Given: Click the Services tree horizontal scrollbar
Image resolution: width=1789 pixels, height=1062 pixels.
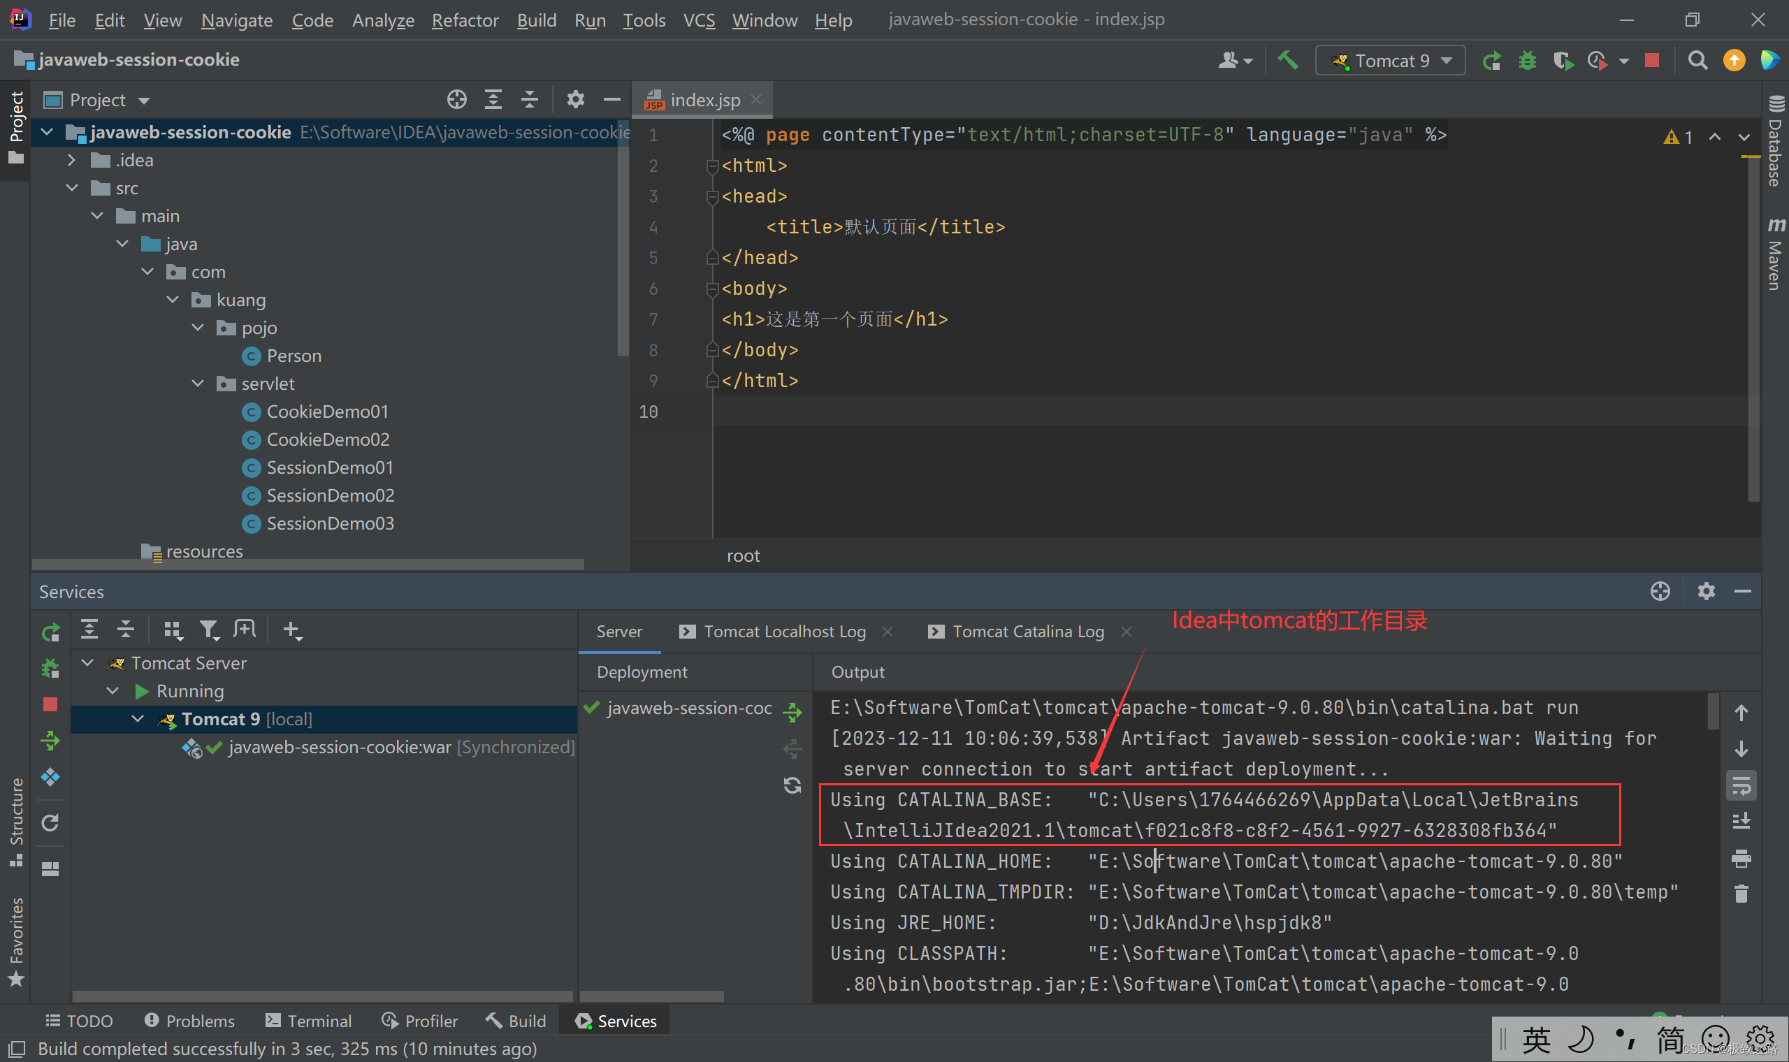Looking at the screenshot, I should [x=322, y=996].
